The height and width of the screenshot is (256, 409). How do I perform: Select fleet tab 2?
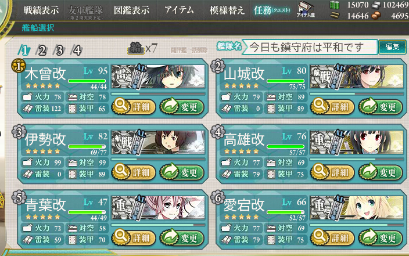pyautogui.click(x=42, y=50)
